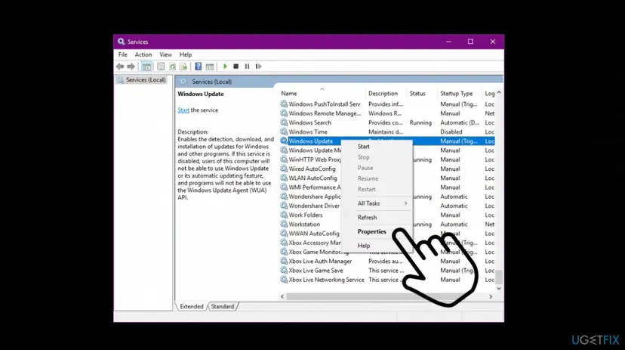
Task: Toggle the Show/Hide Console Tree toolbar icon
Action: (x=146, y=67)
